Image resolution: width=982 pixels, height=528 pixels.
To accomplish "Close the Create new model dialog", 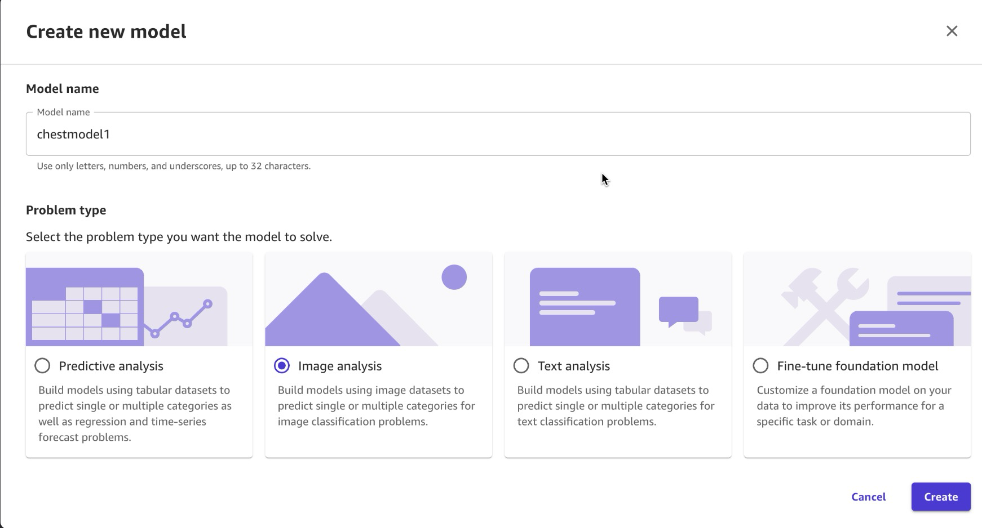I will [x=952, y=31].
